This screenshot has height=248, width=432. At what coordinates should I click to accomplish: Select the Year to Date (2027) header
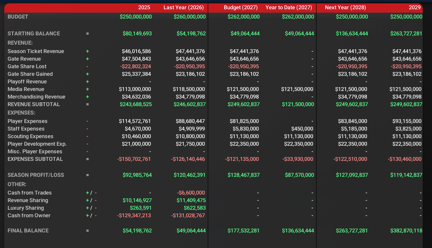(289, 8)
